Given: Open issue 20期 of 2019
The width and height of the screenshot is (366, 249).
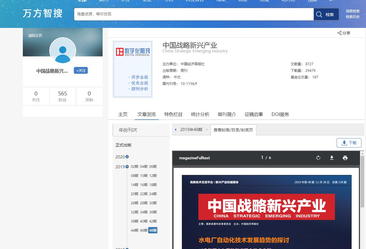Looking at the screenshot, I should (x=135, y=194).
